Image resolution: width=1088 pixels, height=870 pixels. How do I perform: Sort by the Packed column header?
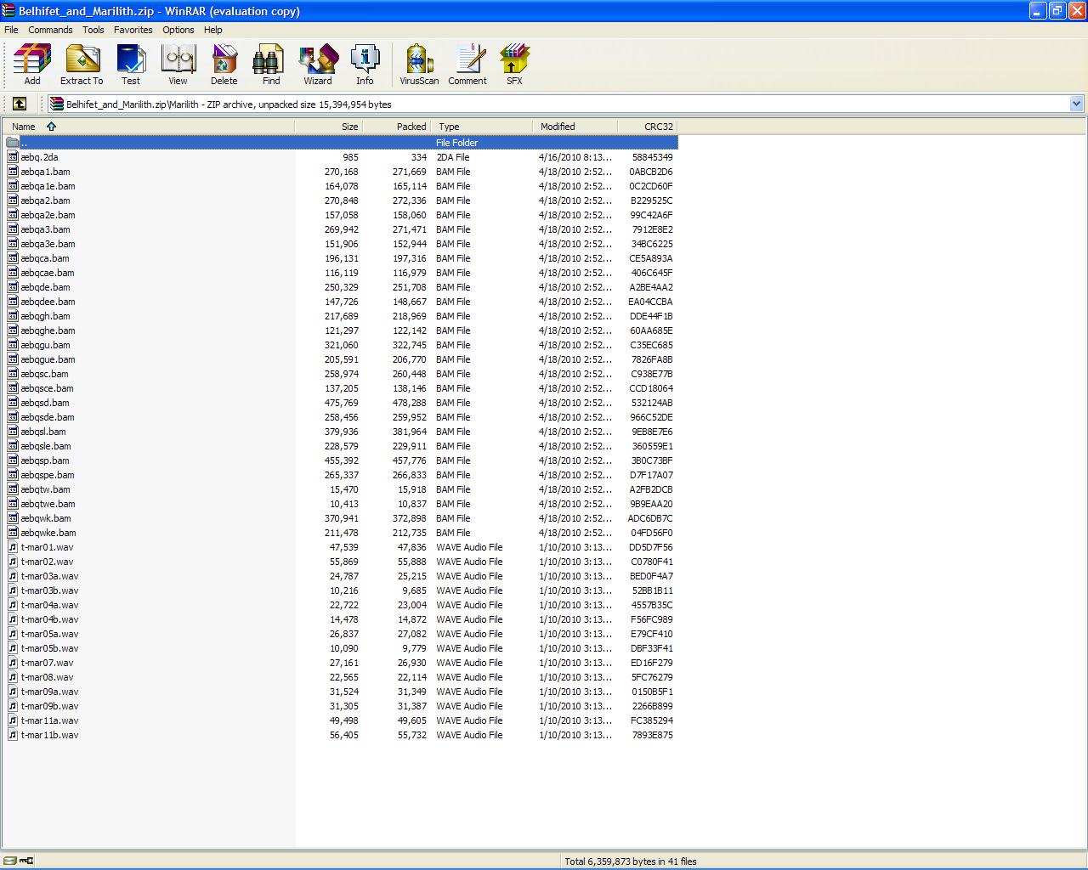pyautogui.click(x=397, y=127)
